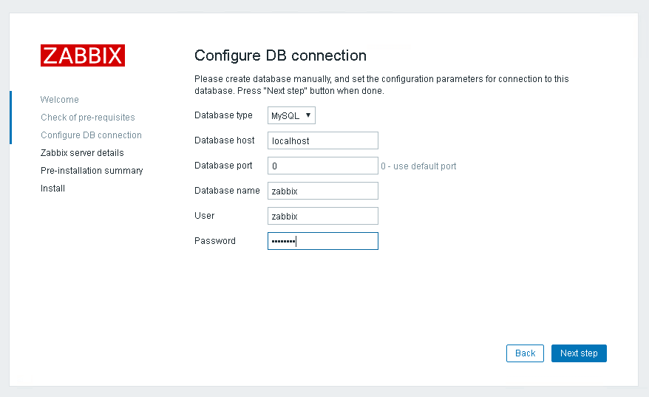Open the Check of pre-requisites step

click(x=88, y=118)
